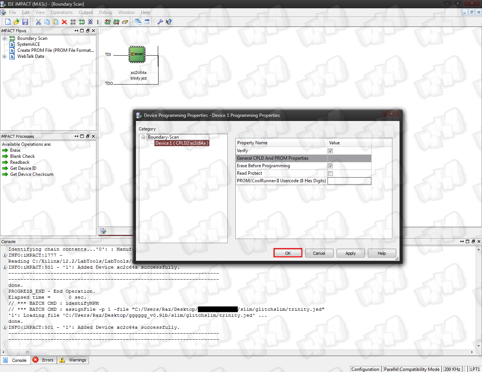Click the console horizontal scrollbar right arrow
The width and height of the screenshot is (482, 372).
tap(472, 352)
